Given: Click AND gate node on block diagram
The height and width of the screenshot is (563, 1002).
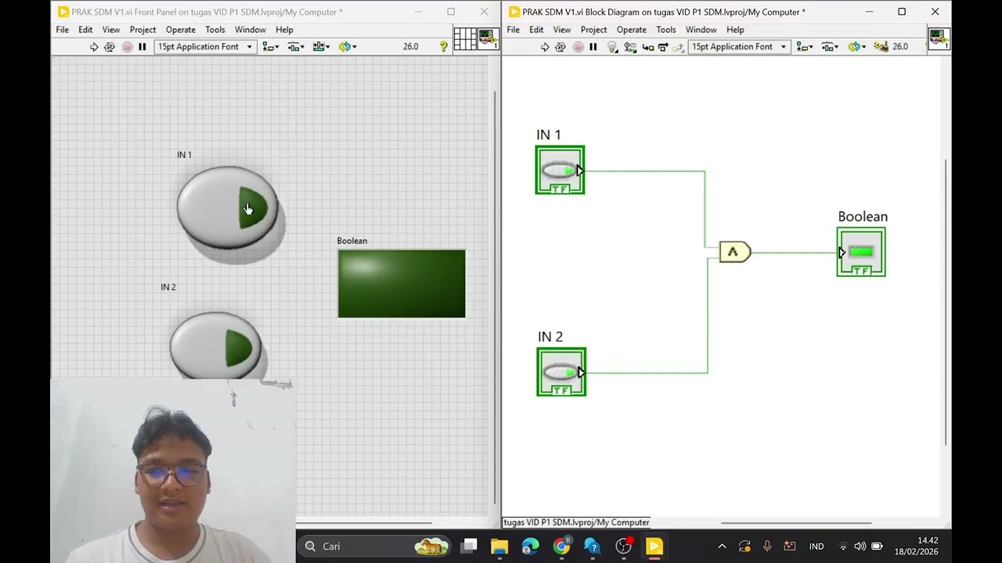Looking at the screenshot, I should [735, 252].
